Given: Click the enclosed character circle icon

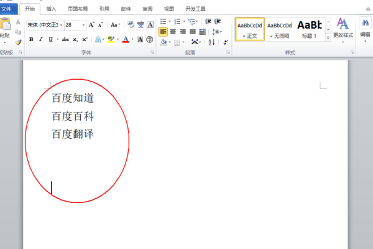Looking at the screenshot, I should point(149,40).
